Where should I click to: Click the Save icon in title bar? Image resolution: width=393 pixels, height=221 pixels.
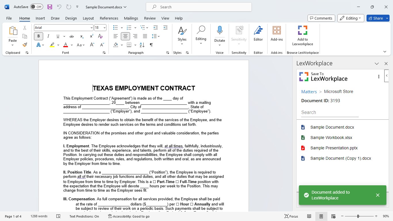(50, 7)
